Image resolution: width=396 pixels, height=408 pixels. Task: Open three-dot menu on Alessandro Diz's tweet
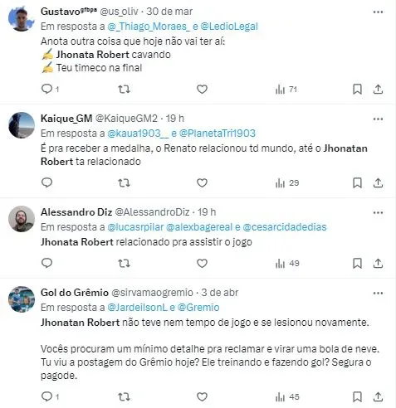(x=378, y=212)
